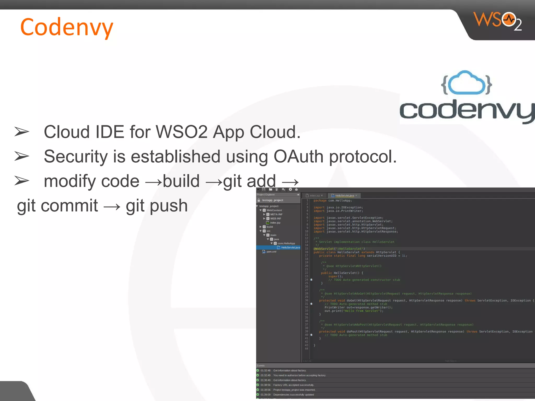Click the gutter marker on line 24
Screen dimensions: 535x401
(x=311, y=280)
